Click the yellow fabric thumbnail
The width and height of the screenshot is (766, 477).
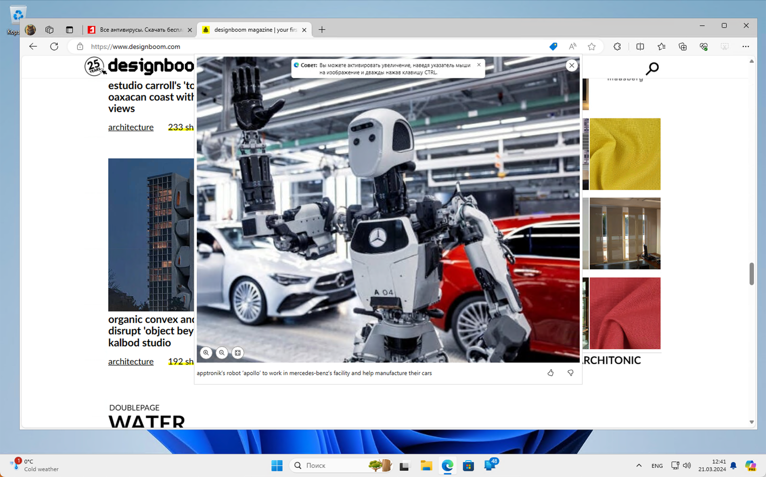pos(625,154)
